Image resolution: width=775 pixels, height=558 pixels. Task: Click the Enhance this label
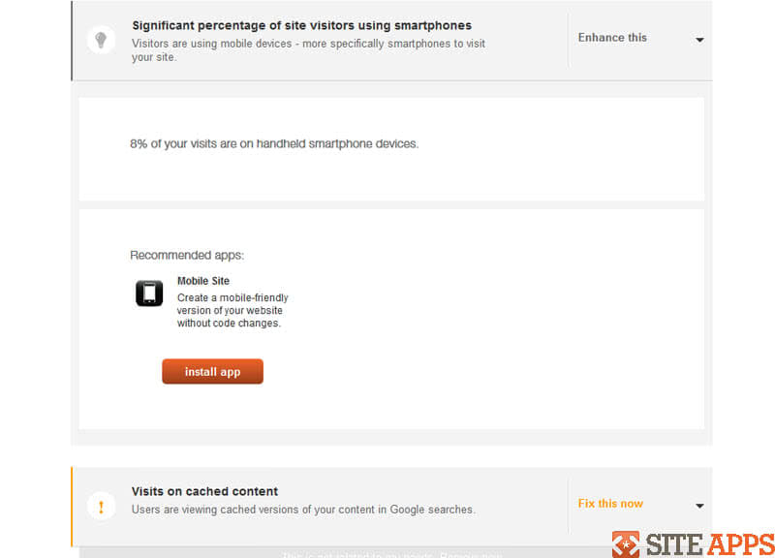[612, 38]
